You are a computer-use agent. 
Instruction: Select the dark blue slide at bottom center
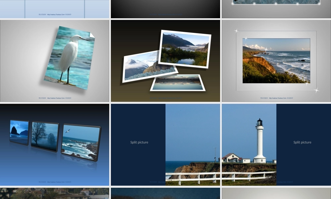point(165,193)
